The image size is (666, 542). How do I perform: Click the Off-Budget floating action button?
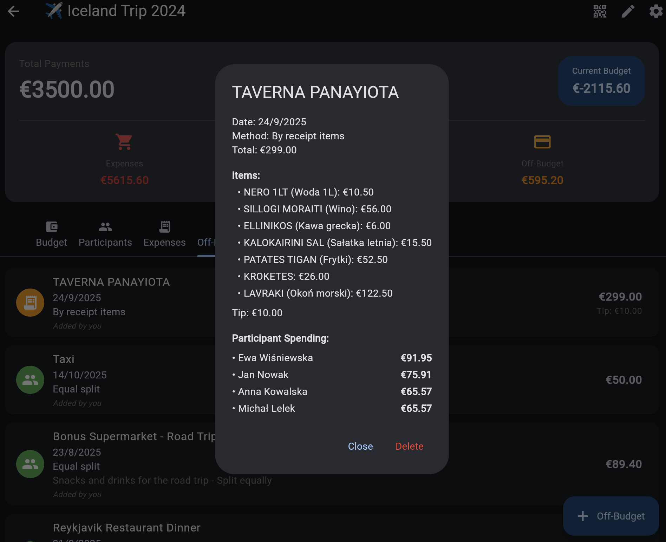[610, 516]
